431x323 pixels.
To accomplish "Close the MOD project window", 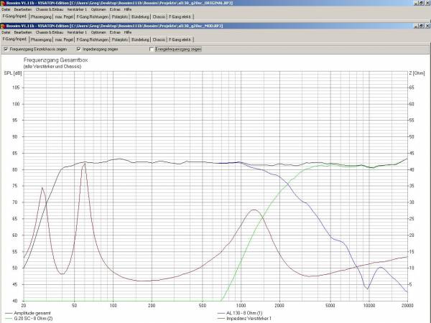I will point(427,26).
